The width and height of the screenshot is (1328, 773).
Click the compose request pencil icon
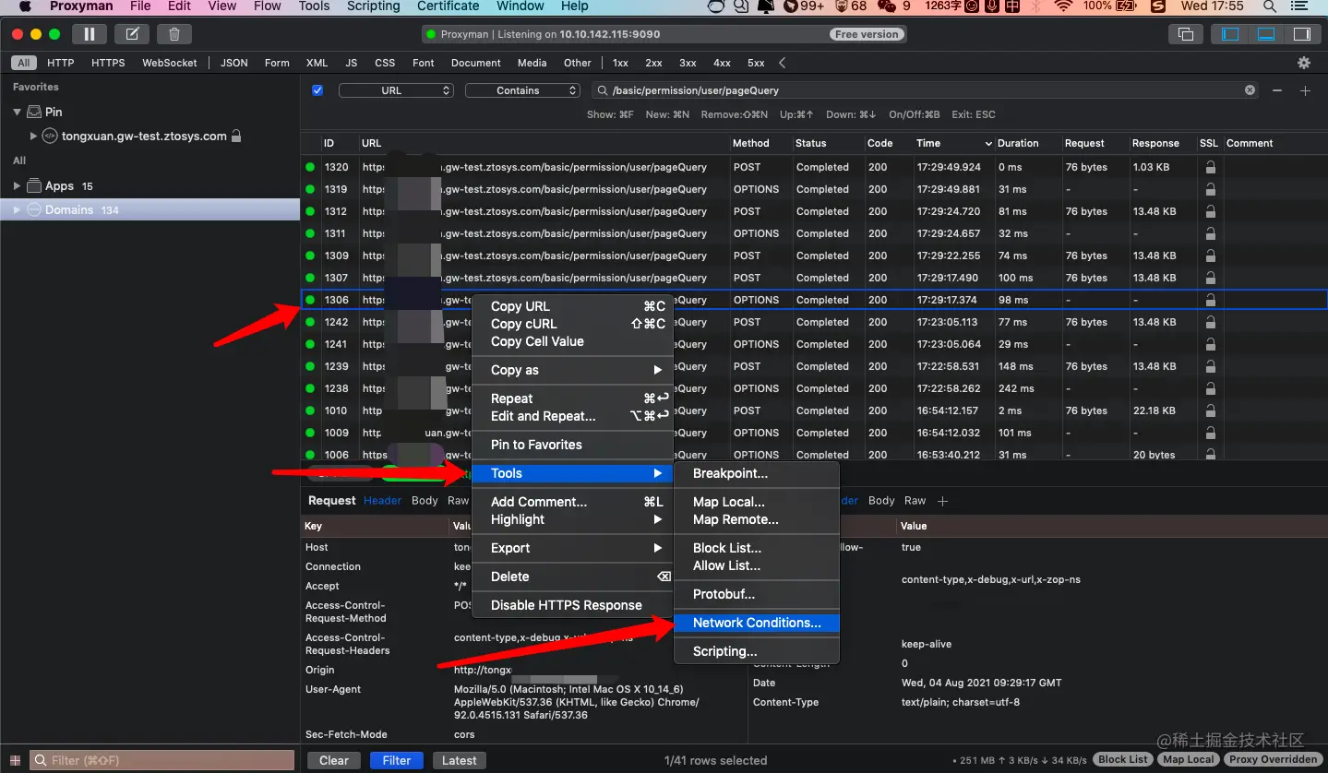coord(132,34)
